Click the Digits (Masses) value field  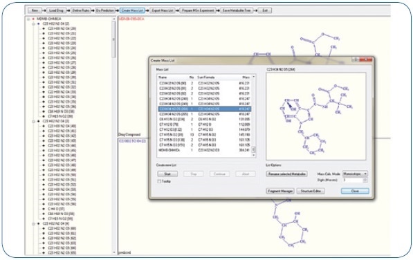click(353, 180)
